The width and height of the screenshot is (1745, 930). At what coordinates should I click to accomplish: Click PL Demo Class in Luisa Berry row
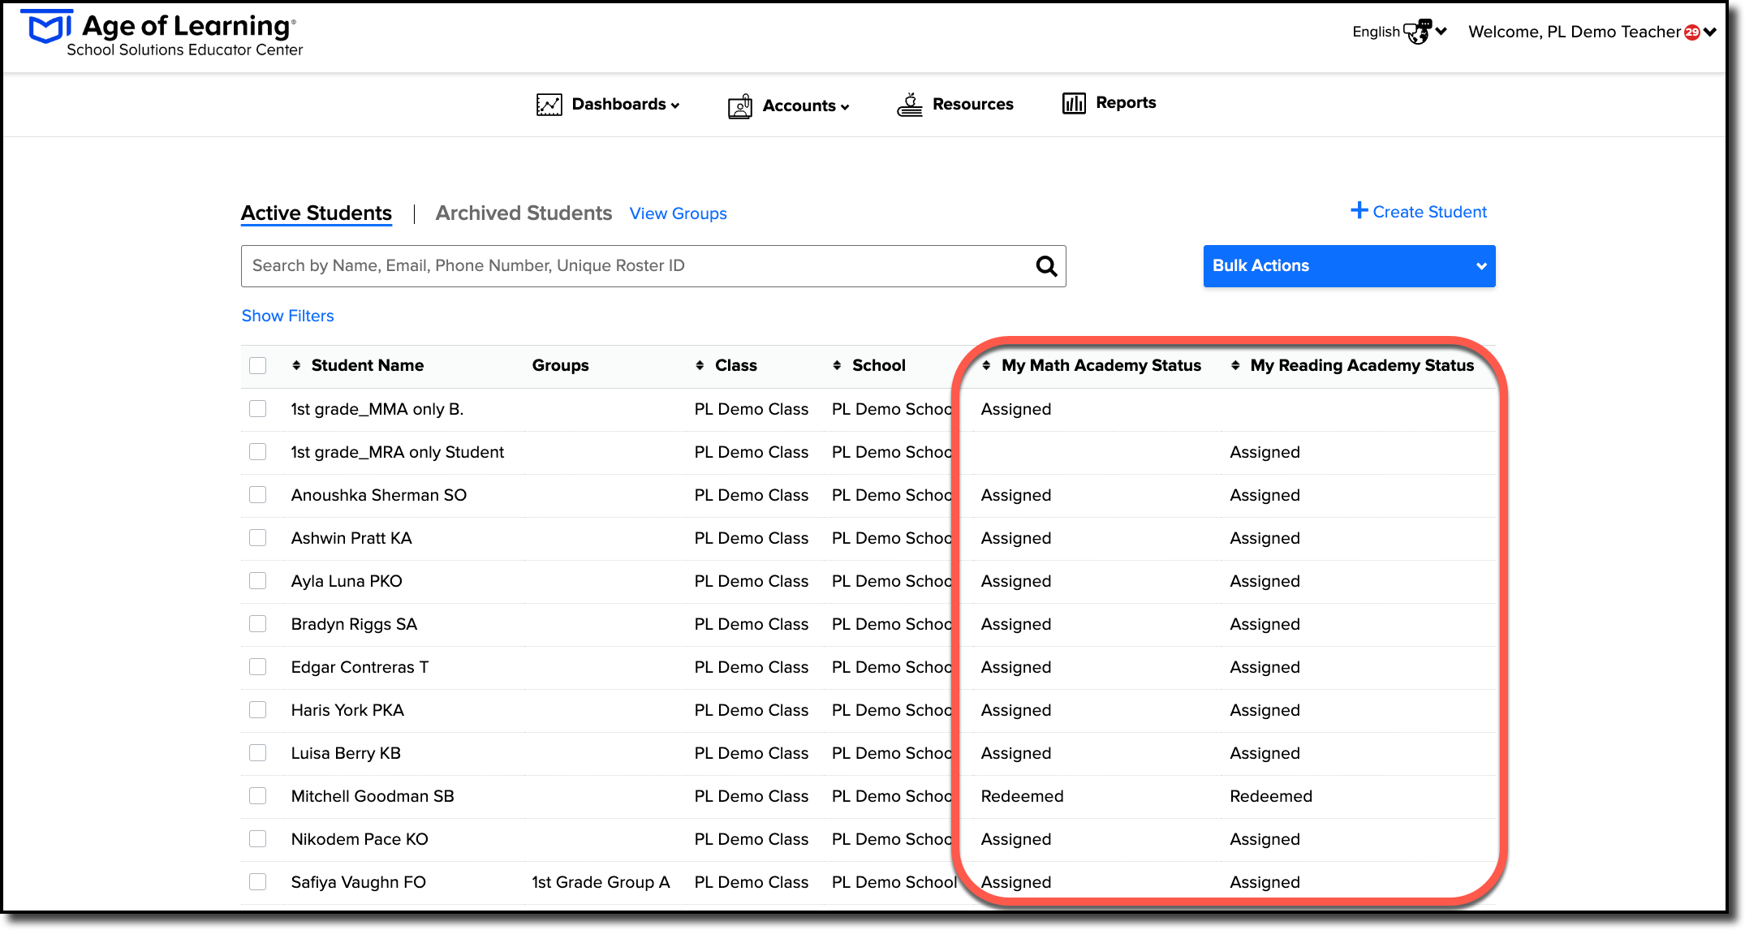coord(752,754)
